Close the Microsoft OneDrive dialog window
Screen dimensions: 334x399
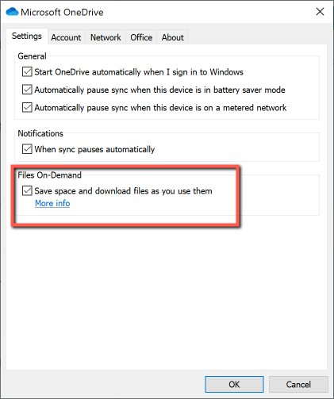320,12
